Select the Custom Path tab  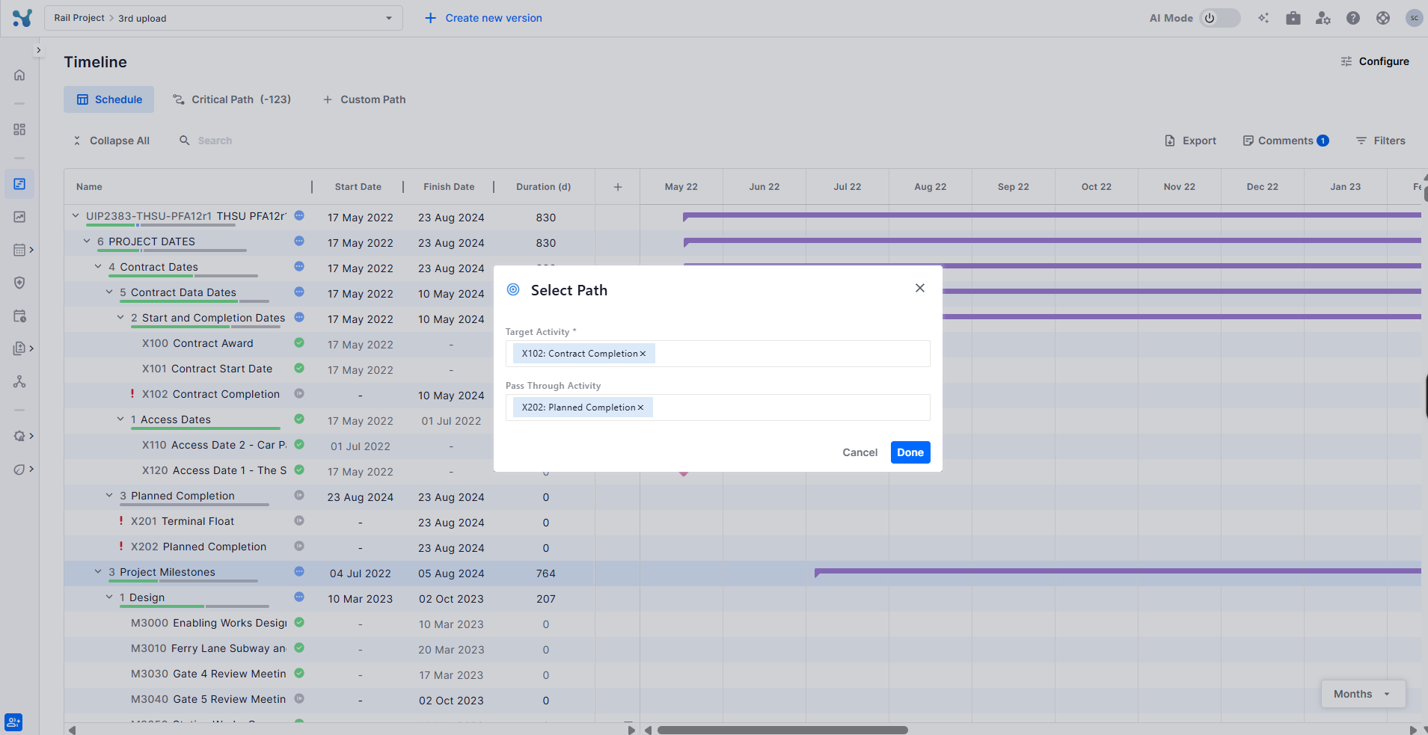(x=364, y=99)
